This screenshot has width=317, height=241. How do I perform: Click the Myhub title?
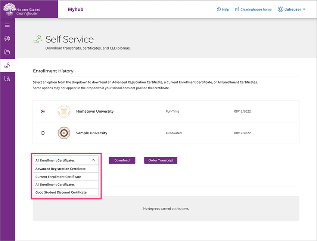click(x=76, y=9)
